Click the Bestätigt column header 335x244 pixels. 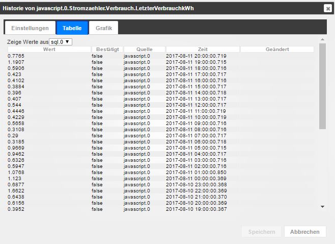(107, 50)
